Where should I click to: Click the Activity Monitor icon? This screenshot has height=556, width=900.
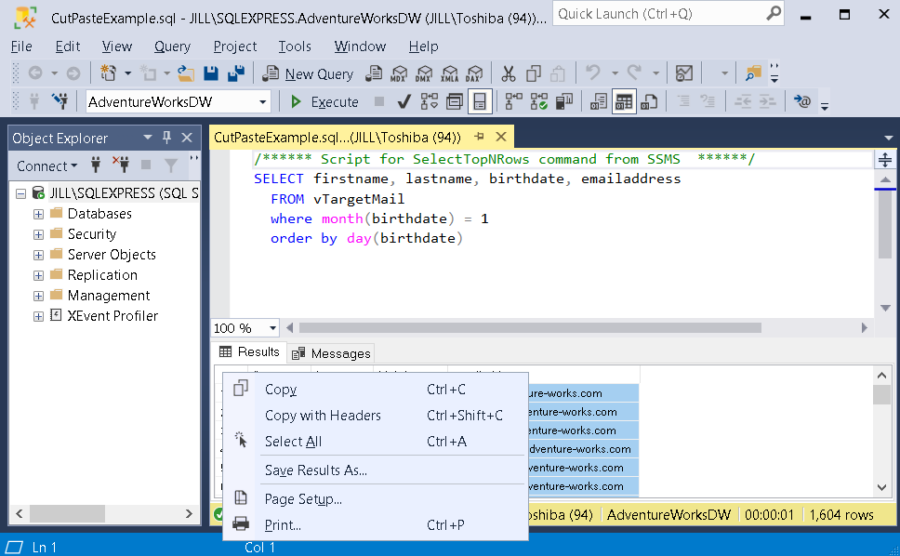pyautogui.click(x=683, y=73)
